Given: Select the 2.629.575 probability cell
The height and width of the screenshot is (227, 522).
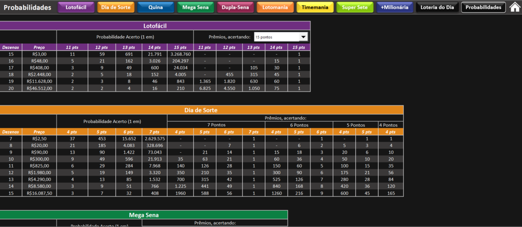Looking at the screenshot, I should (x=155, y=138).
